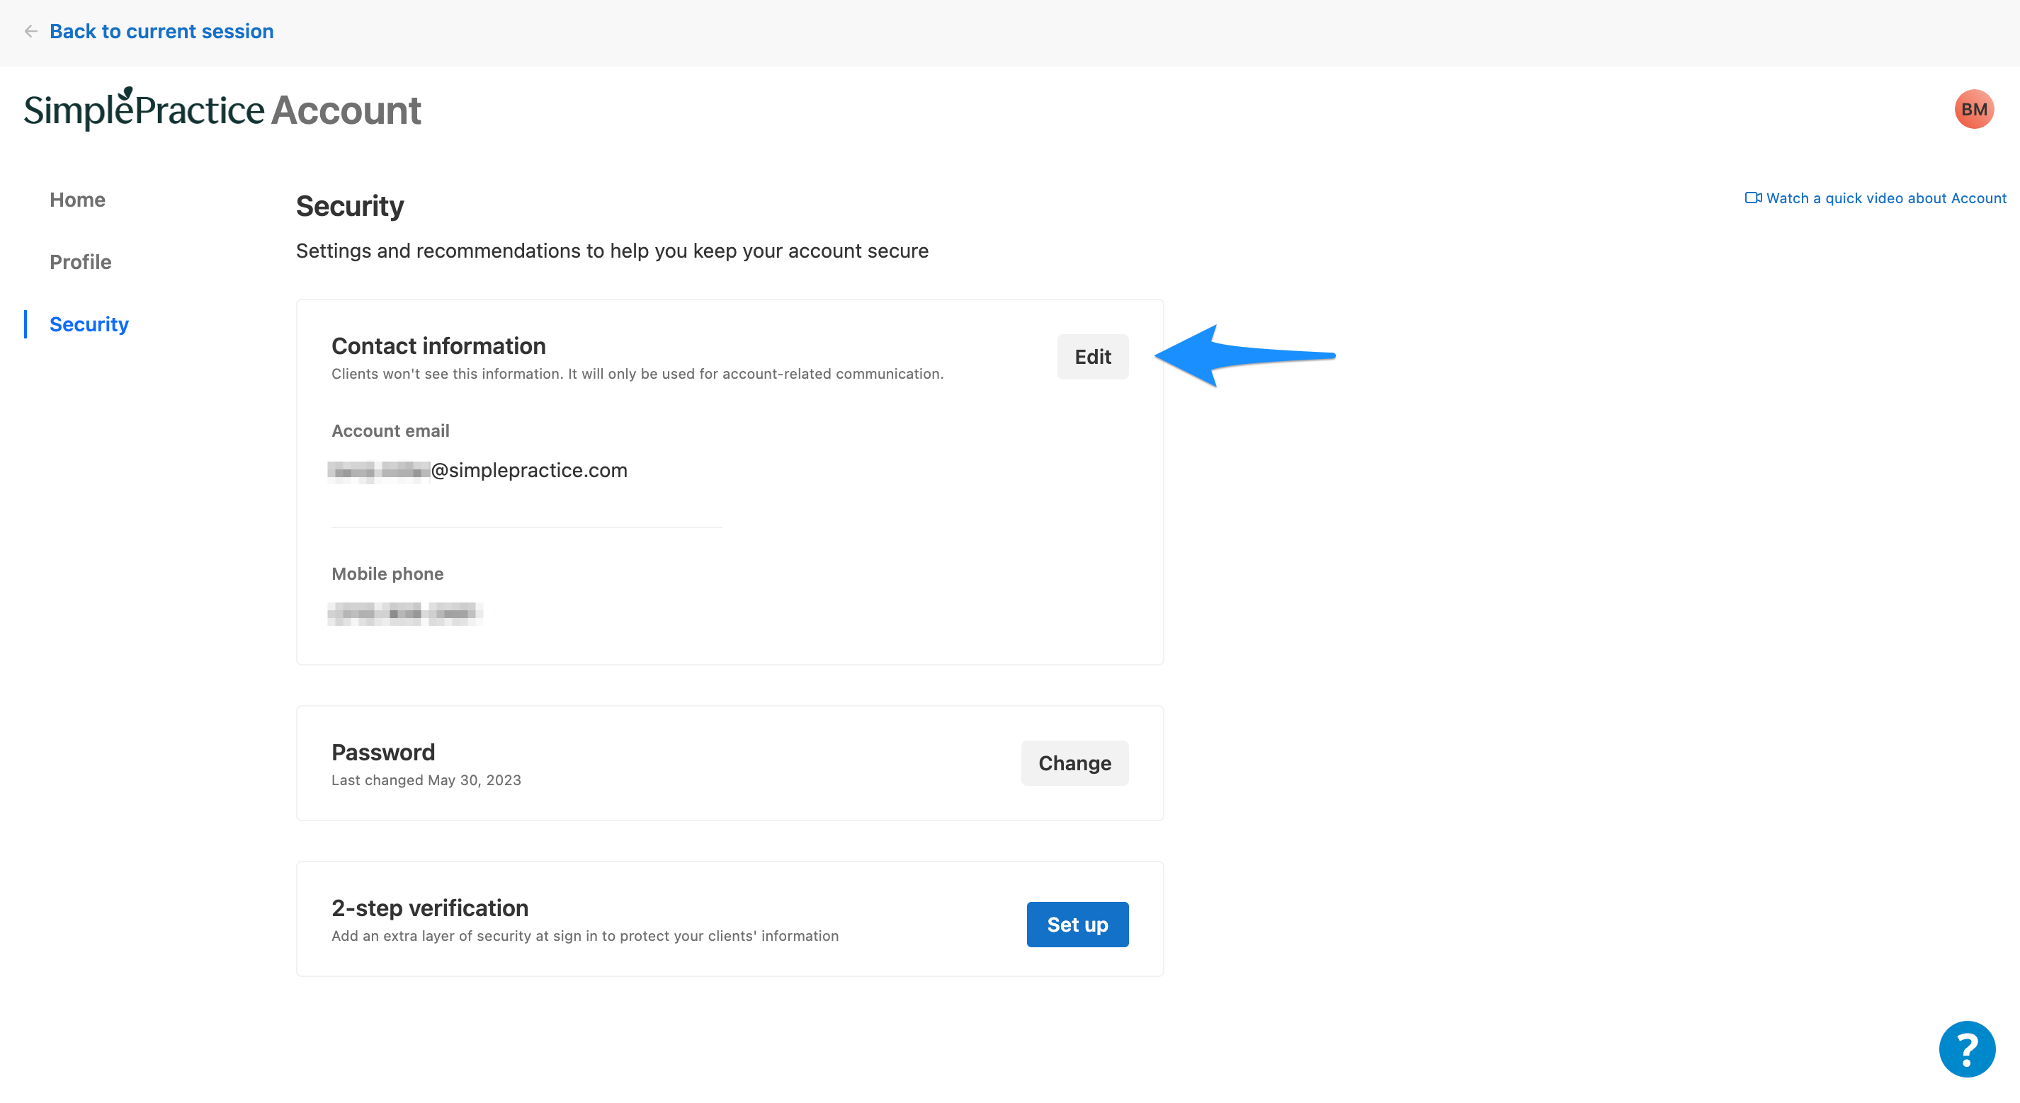Change the account password
Viewport: 2020px width, 1103px height.
(1074, 762)
